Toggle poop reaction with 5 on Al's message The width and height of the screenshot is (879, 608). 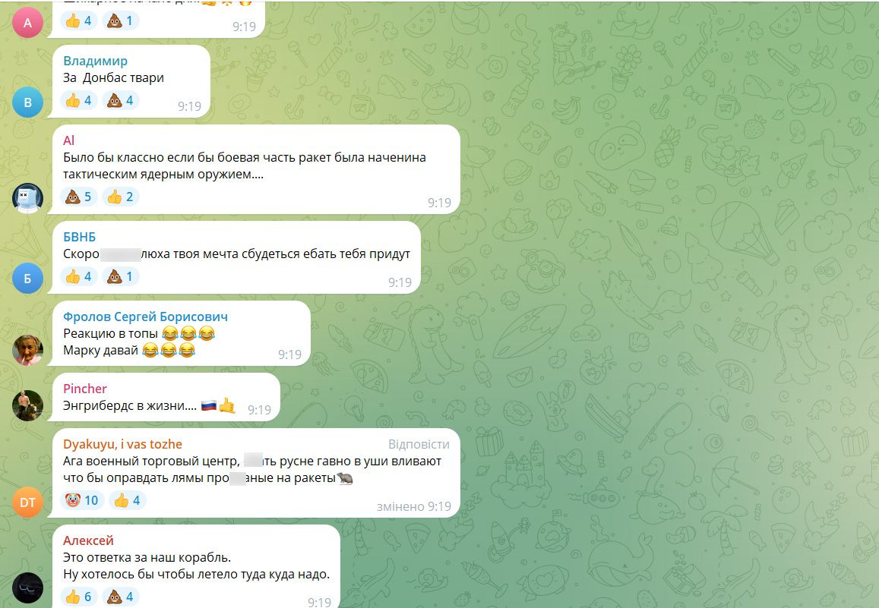(78, 197)
